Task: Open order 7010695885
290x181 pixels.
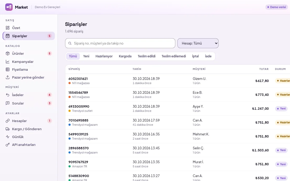Action: tap(78, 120)
